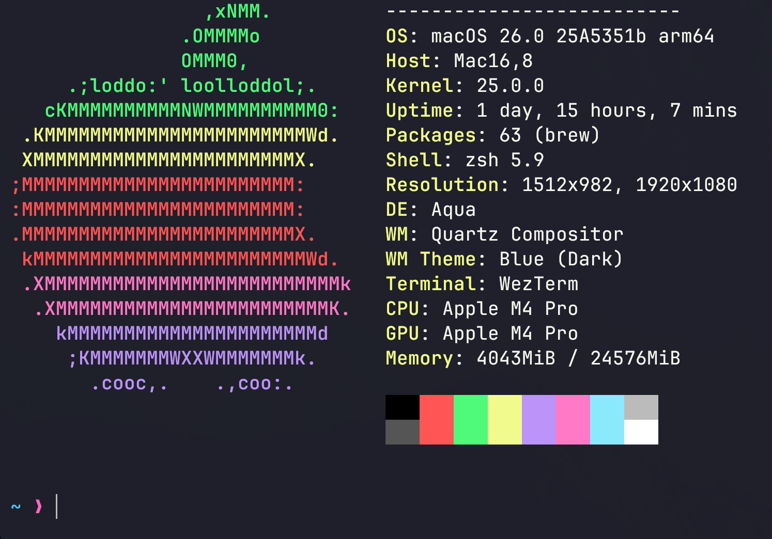The image size is (772, 539).
Task: Click the Terminal: WezTerm line
Action: [482, 284]
